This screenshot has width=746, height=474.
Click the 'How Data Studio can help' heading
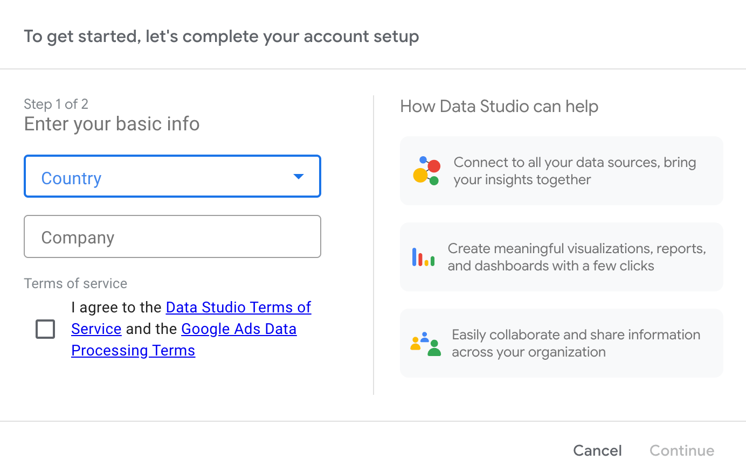tap(499, 107)
